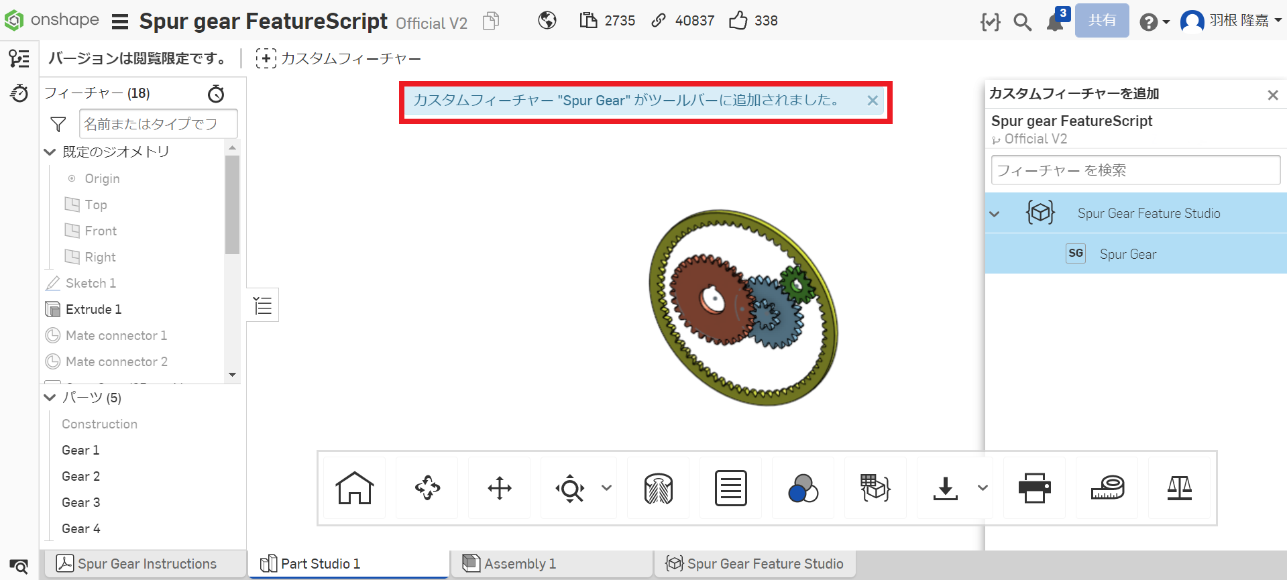The image size is (1287, 580).
Task: Collapse Spur Gear Feature Studio entry
Action: [x=995, y=214]
